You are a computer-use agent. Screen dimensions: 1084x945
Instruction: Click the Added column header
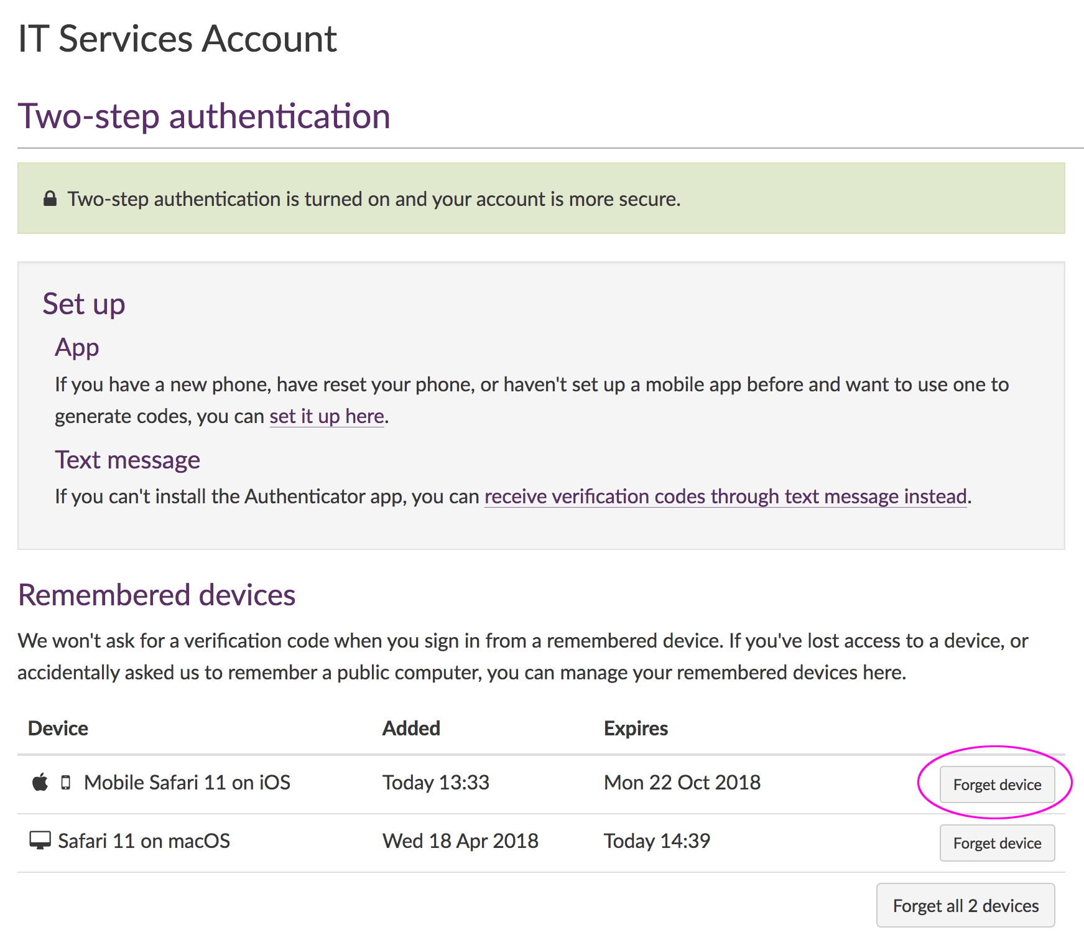pos(411,729)
